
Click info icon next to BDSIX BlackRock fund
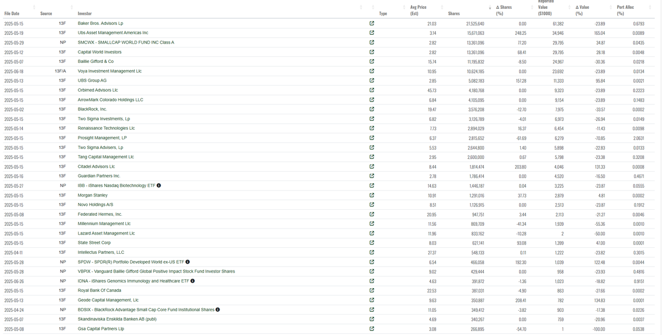point(217,310)
